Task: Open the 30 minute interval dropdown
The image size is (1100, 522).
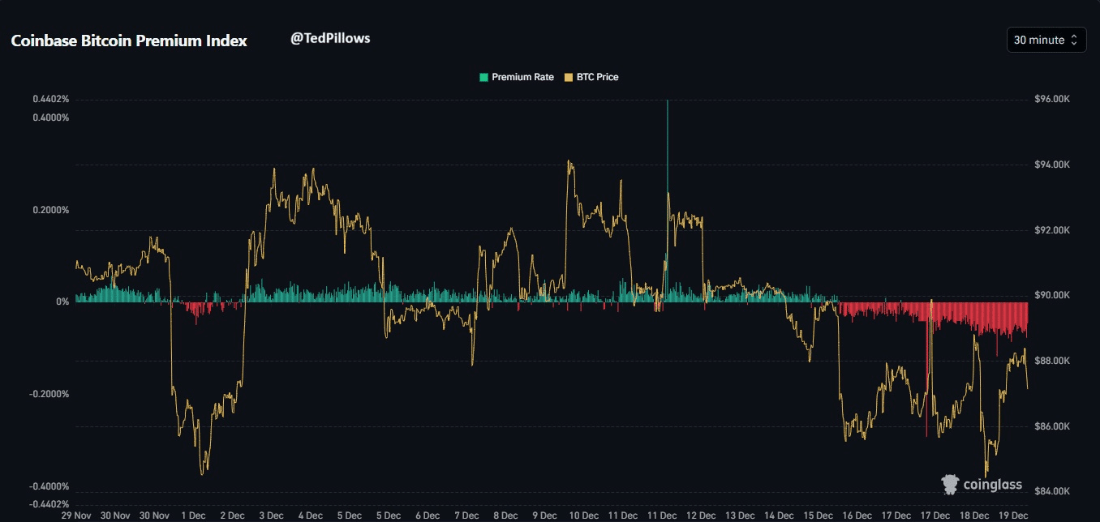Action: [x=1046, y=40]
